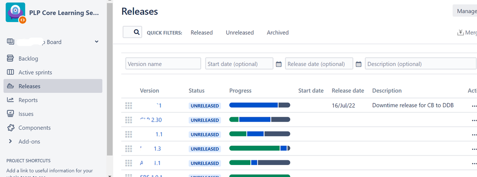Screen dimensions: 477x177
Task: Click the PROJECT SHORTCUTS heading
Action: pos(28,161)
